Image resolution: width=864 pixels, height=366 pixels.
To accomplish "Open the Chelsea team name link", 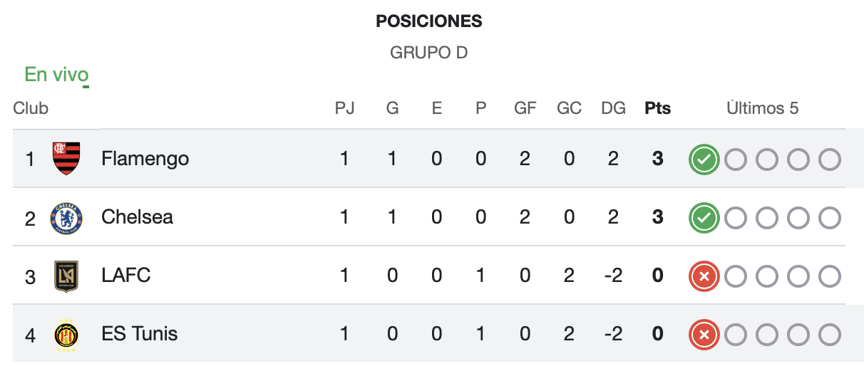I will coord(137,216).
